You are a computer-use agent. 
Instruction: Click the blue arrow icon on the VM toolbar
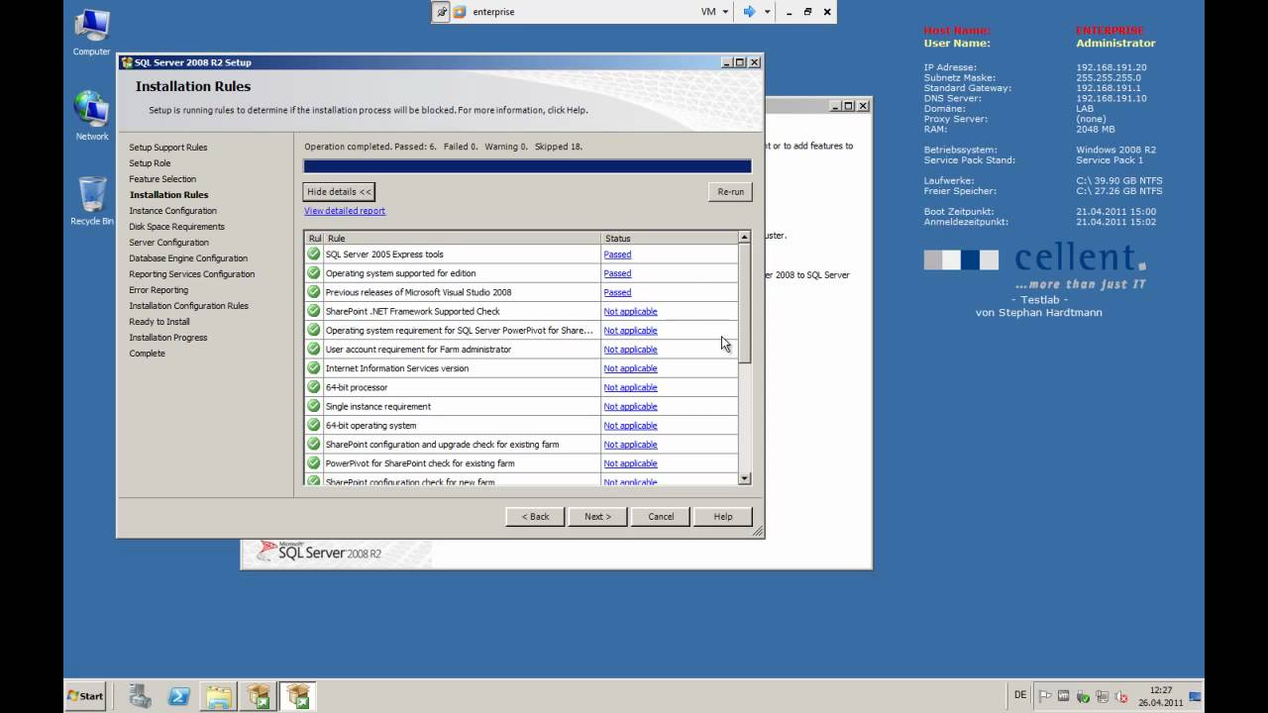[749, 12]
